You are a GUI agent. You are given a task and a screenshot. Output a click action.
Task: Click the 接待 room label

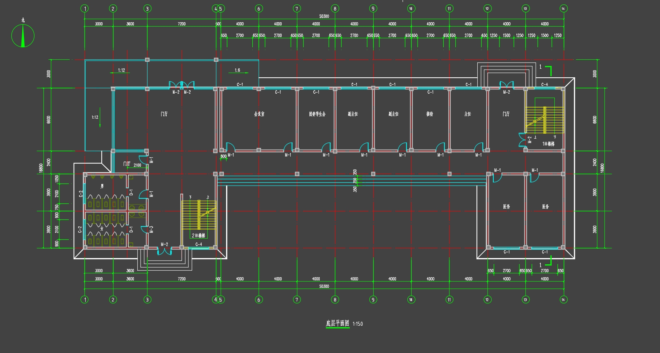pyautogui.click(x=430, y=114)
